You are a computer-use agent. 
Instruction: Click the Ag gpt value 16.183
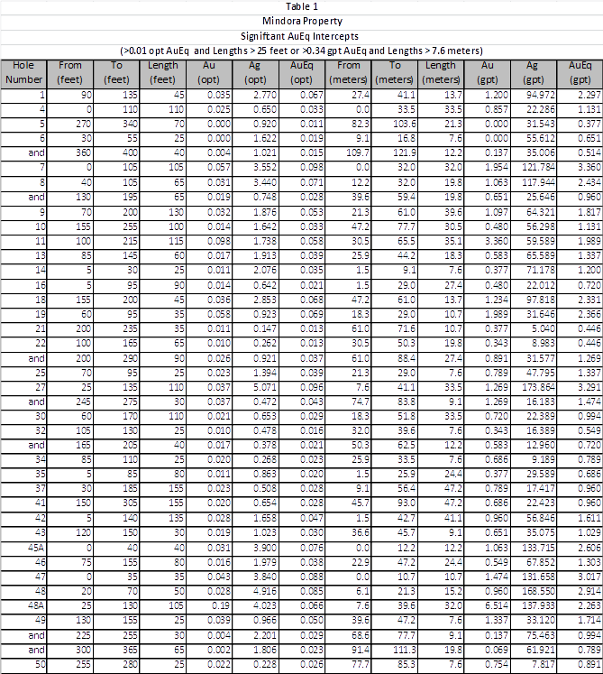coord(541,402)
